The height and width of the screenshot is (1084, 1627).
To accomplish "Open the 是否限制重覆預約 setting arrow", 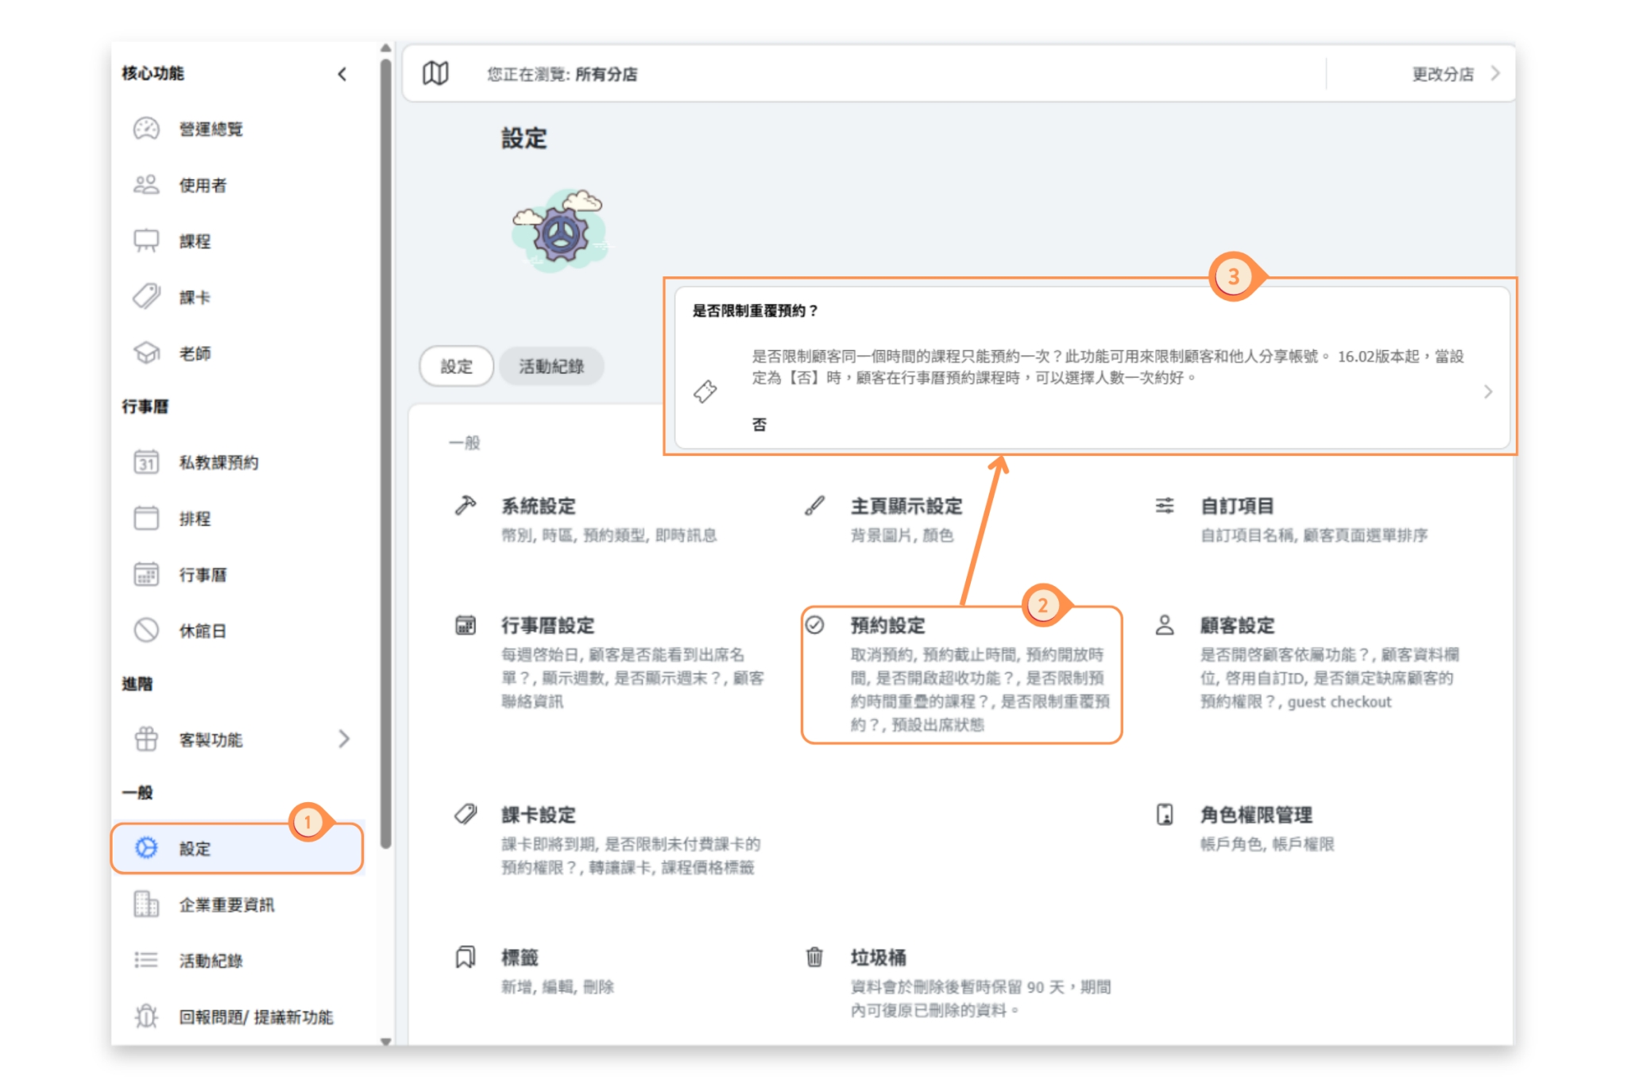I will [x=1488, y=392].
